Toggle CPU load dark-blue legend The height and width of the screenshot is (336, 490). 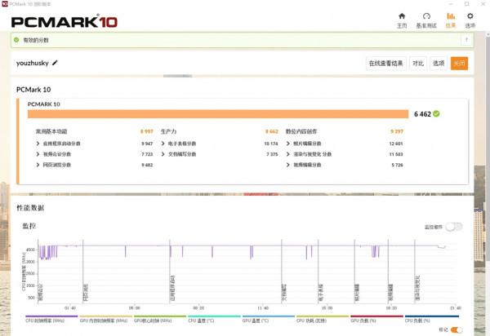(x=431, y=319)
